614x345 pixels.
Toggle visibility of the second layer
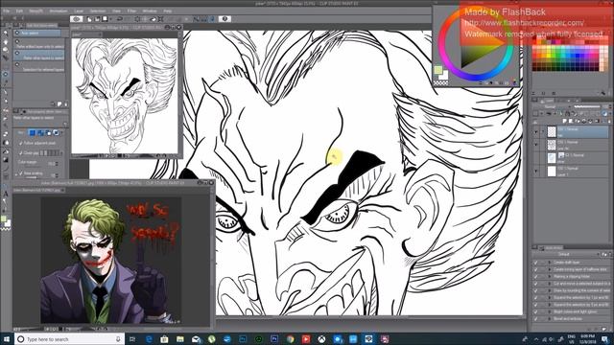[536, 145]
